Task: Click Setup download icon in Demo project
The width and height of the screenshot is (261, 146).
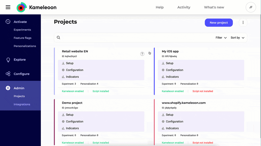Action: 63,115
